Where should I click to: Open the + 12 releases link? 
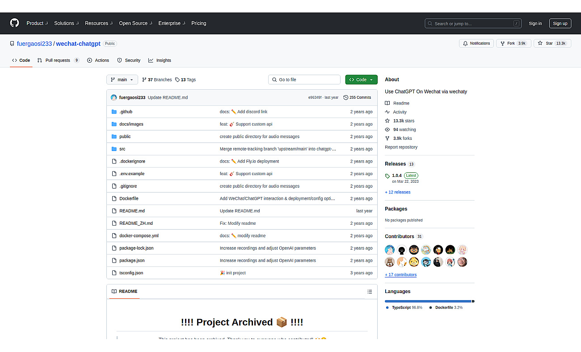pos(397,192)
